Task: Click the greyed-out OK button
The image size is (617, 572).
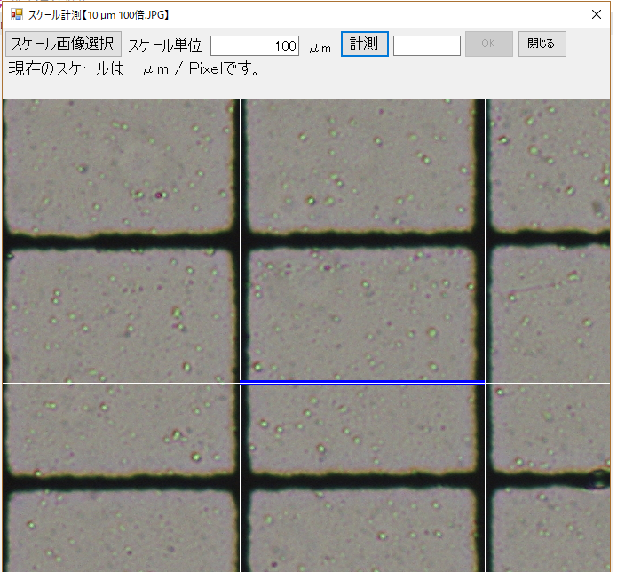Action: tap(488, 44)
